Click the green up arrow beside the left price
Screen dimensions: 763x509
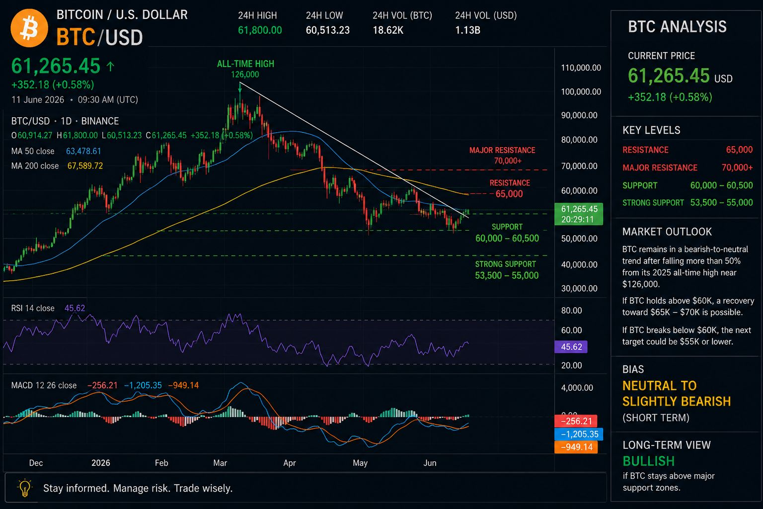tap(110, 66)
